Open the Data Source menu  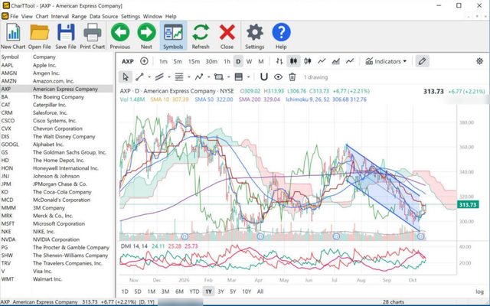coord(103,16)
